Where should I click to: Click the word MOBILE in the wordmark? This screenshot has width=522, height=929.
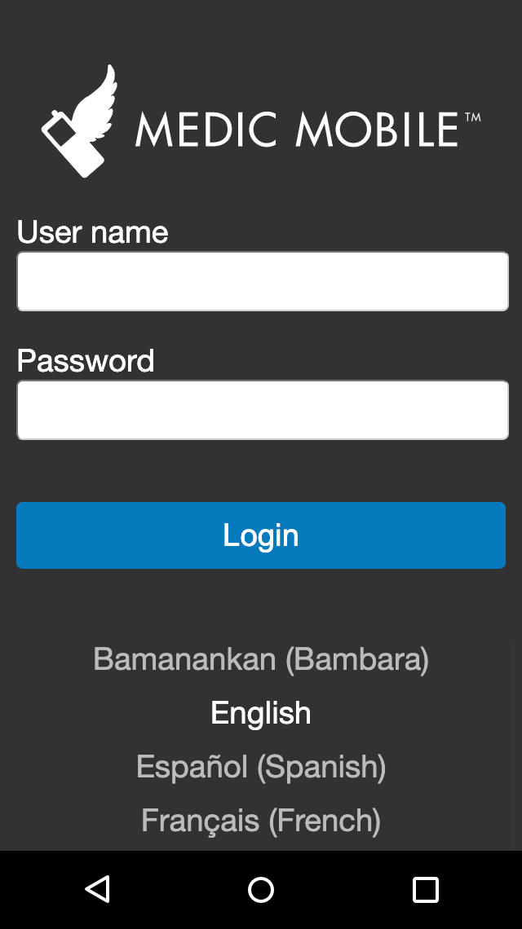[378, 129]
